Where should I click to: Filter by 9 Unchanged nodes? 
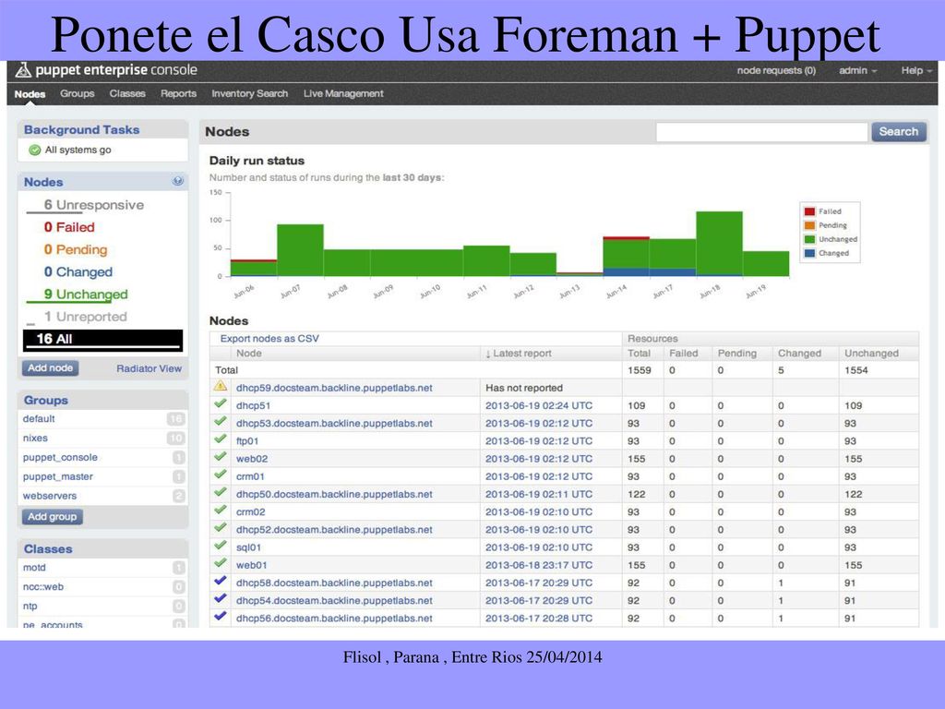point(86,294)
